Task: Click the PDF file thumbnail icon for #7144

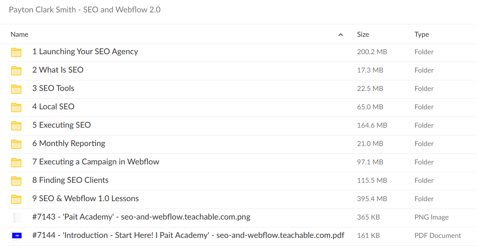Action: pyautogui.click(x=17, y=236)
